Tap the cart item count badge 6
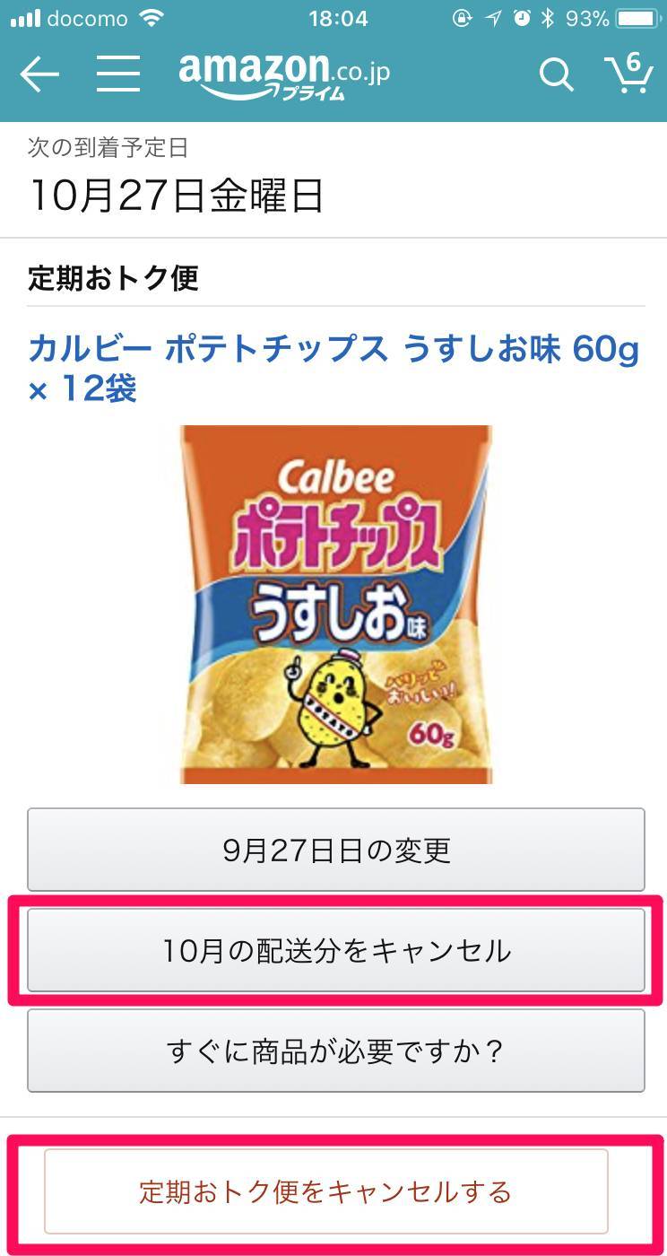The height and width of the screenshot is (1256, 667). click(635, 63)
